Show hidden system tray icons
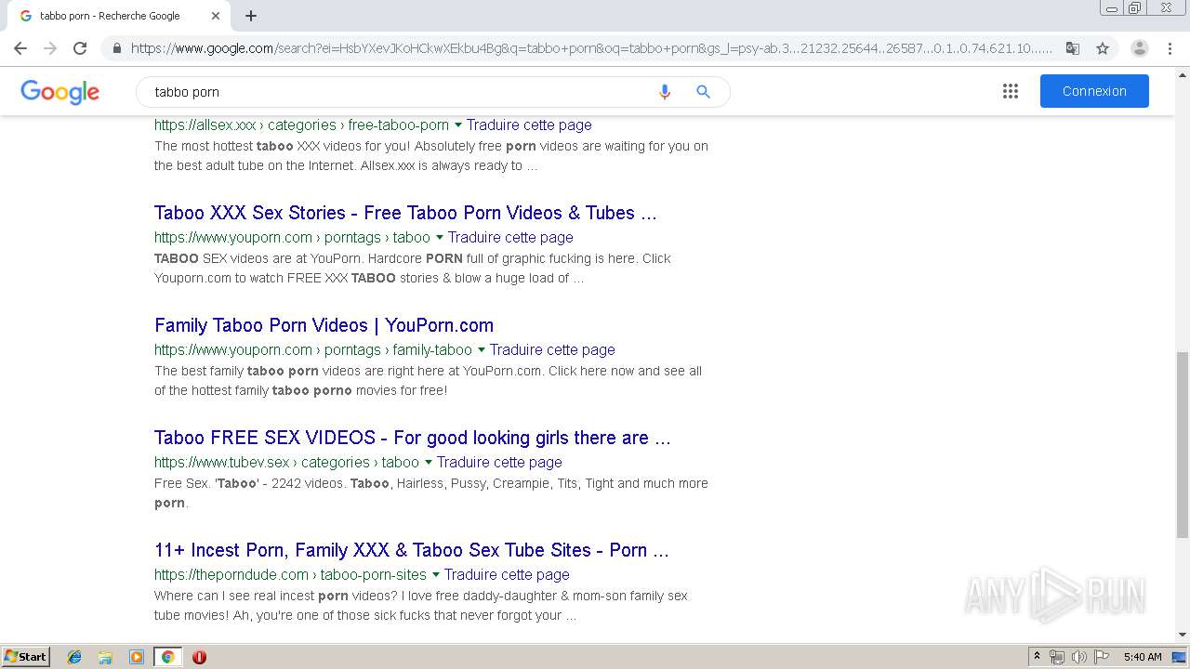Screen dimensions: 1190x669 tap(1037, 657)
